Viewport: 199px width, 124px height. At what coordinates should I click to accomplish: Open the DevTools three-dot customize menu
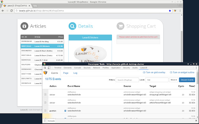[x=196, y=68]
